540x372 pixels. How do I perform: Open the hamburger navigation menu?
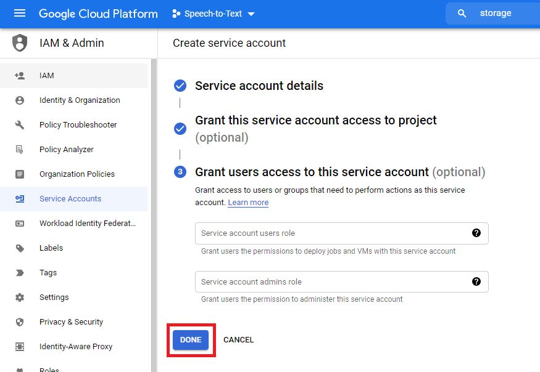(20, 14)
